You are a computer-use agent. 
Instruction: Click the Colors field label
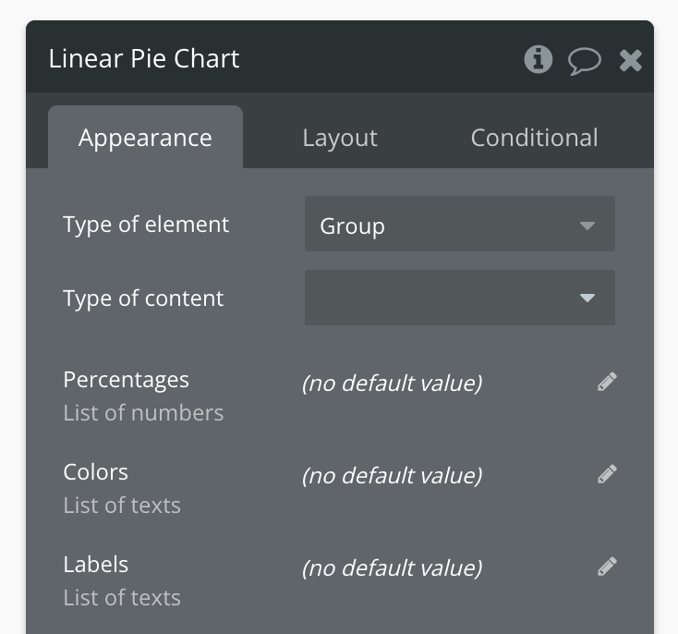pos(95,471)
